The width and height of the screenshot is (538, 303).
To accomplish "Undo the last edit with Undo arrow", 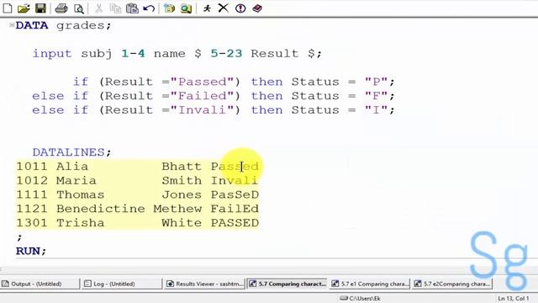I will (x=149, y=8).
